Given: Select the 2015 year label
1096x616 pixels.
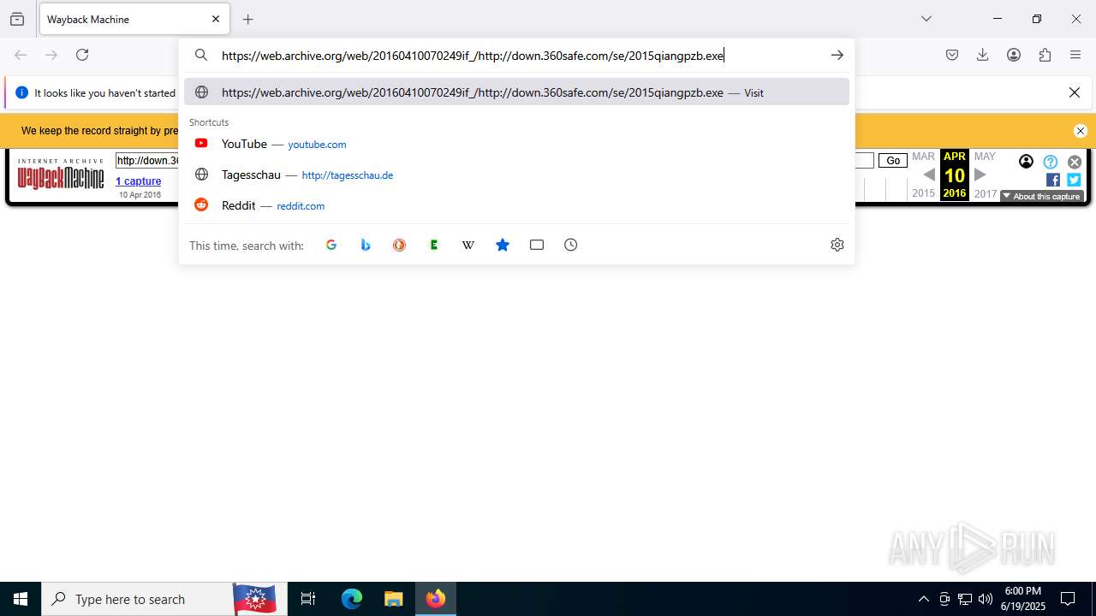Looking at the screenshot, I should pos(923,193).
